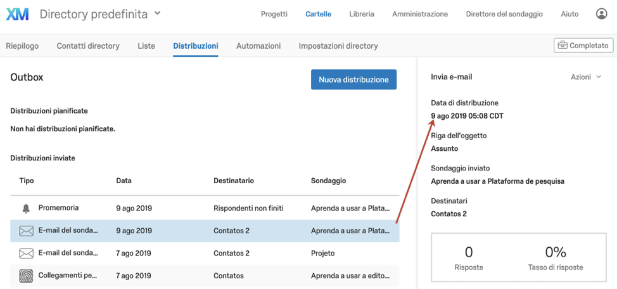This screenshot has height=289, width=617.
Task: Open the Progetti menu item
Action: (274, 14)
